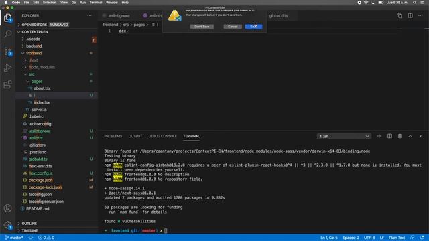
Task: Change encoding via UTF-8 status item
Action: 369,238
